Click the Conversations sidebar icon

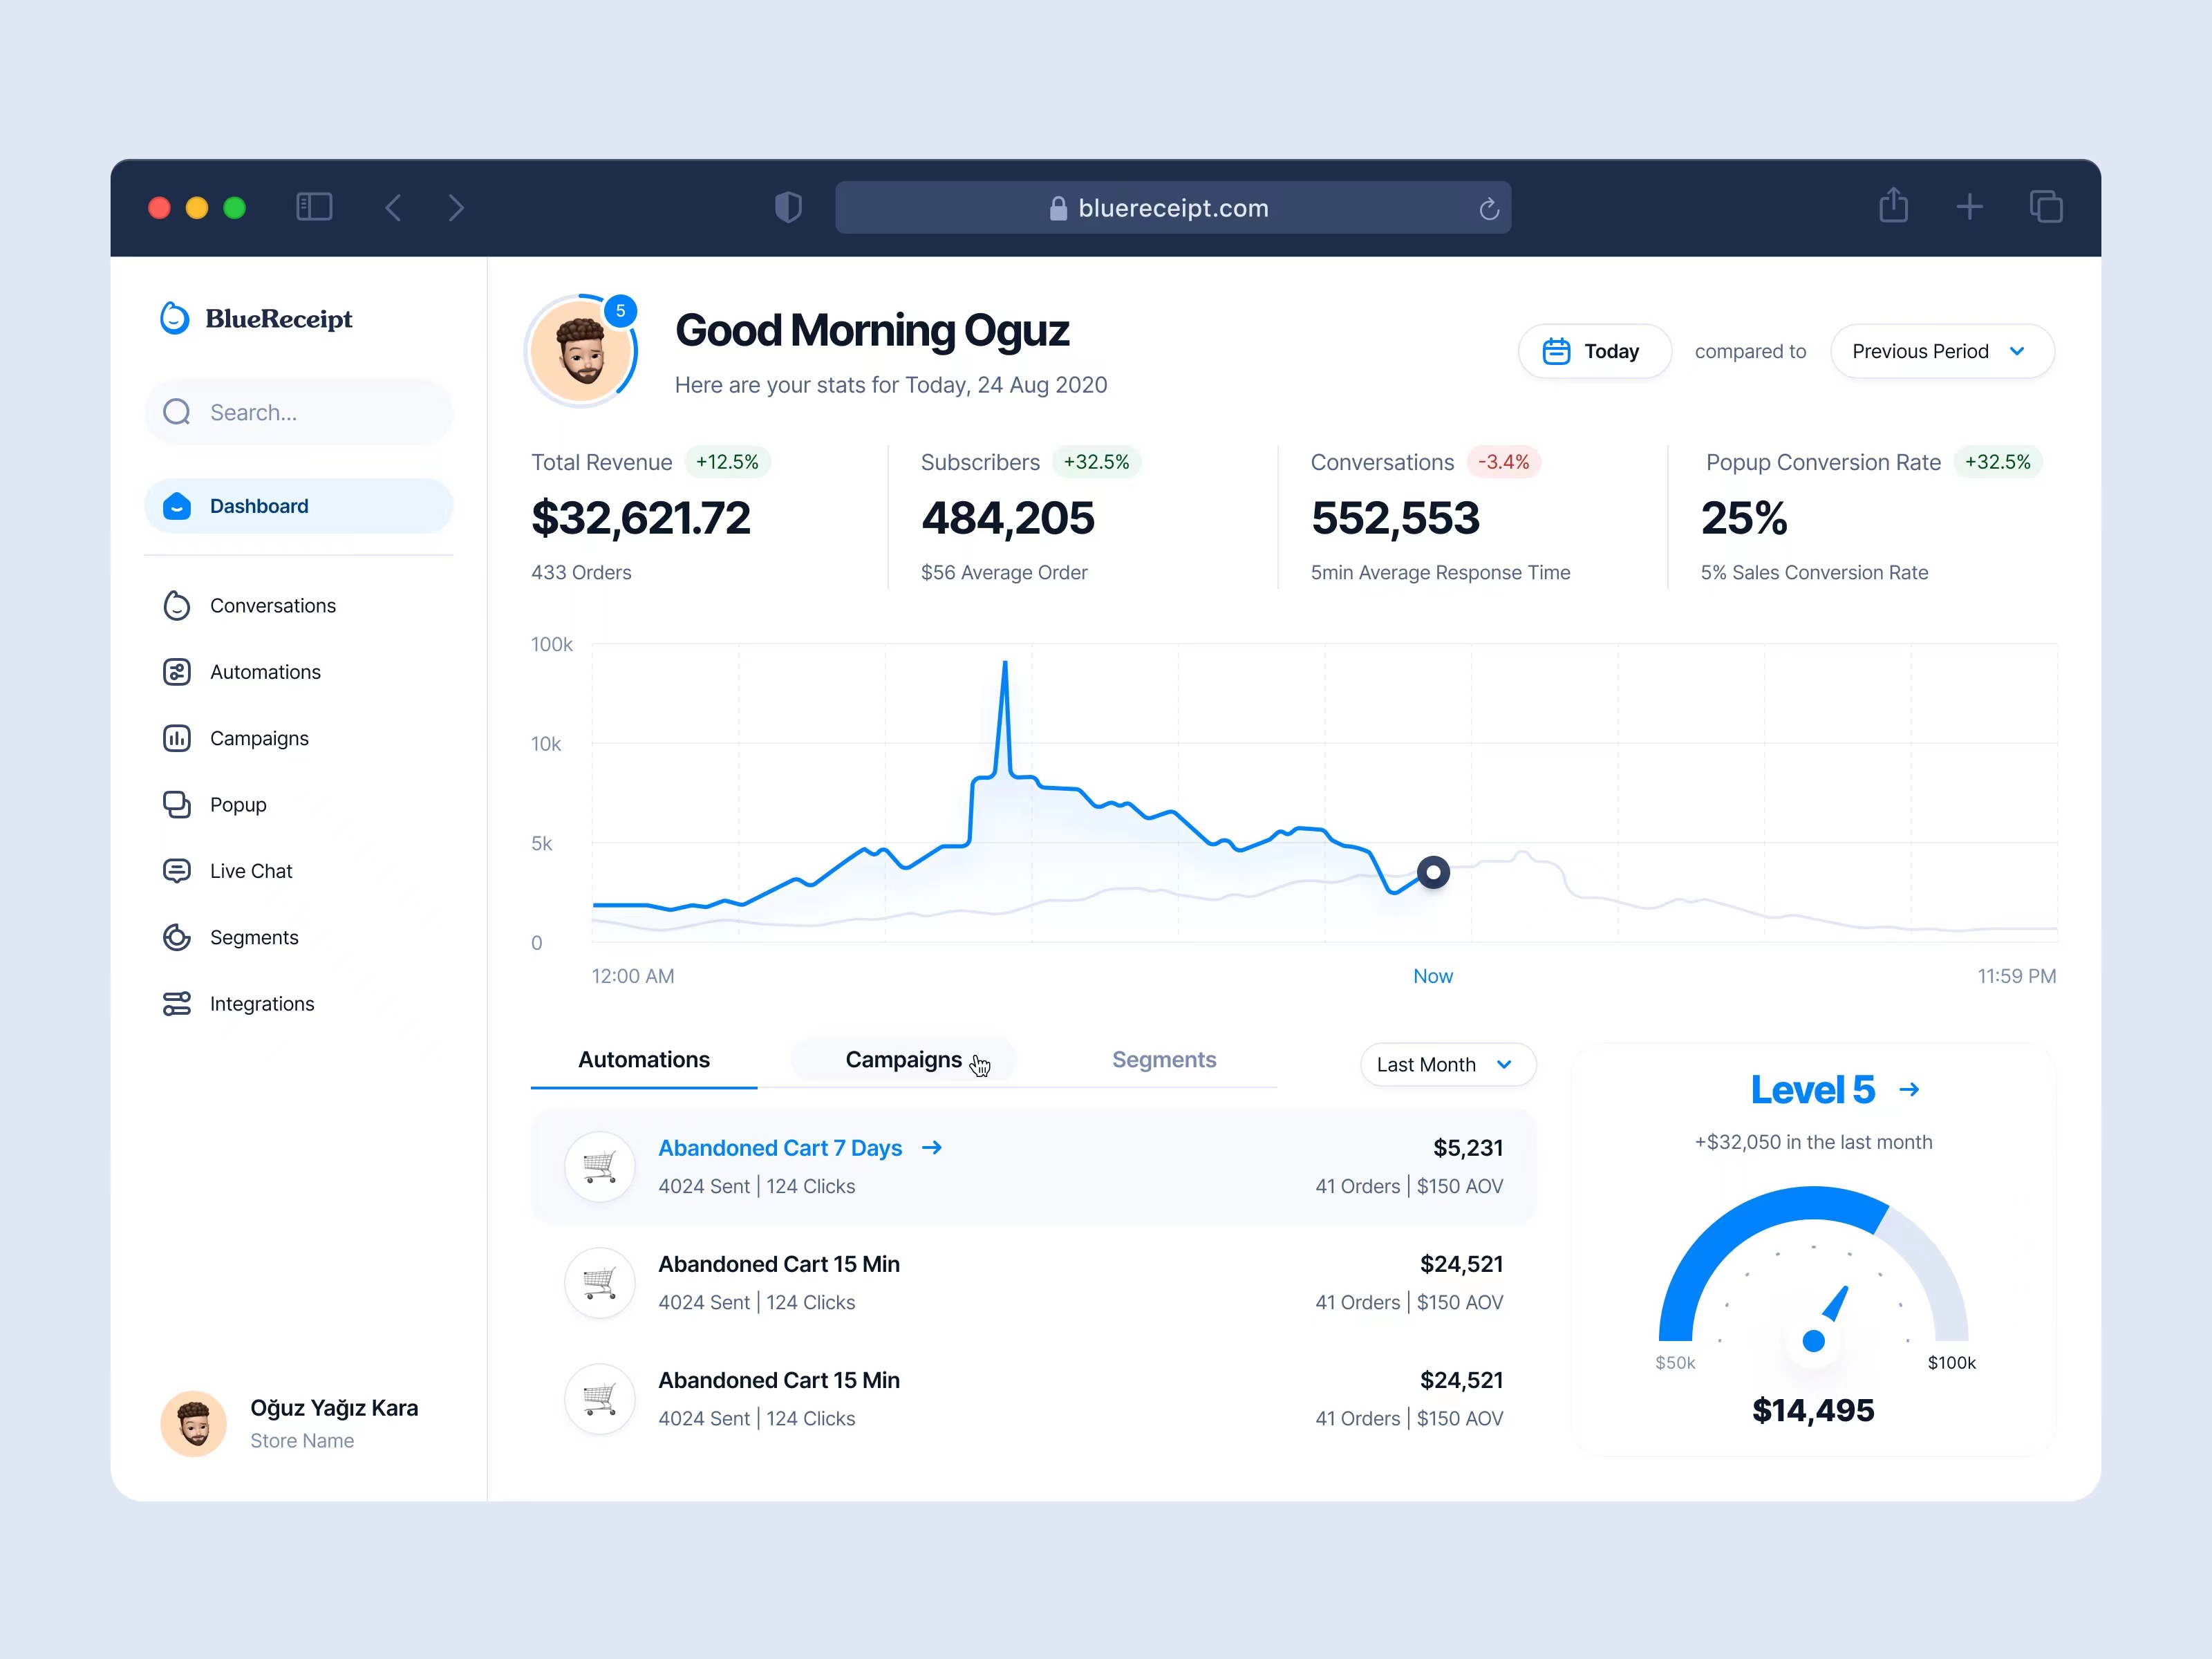point(177,606)
